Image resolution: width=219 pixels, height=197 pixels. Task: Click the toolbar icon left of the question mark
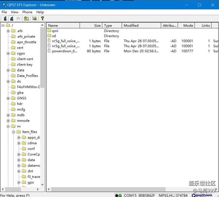click(35, 19)
